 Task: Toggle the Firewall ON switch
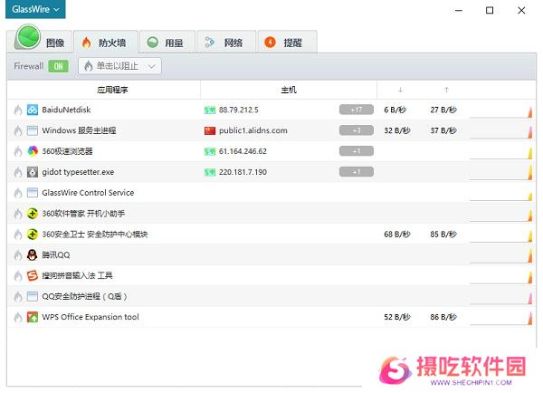(58, 66)
